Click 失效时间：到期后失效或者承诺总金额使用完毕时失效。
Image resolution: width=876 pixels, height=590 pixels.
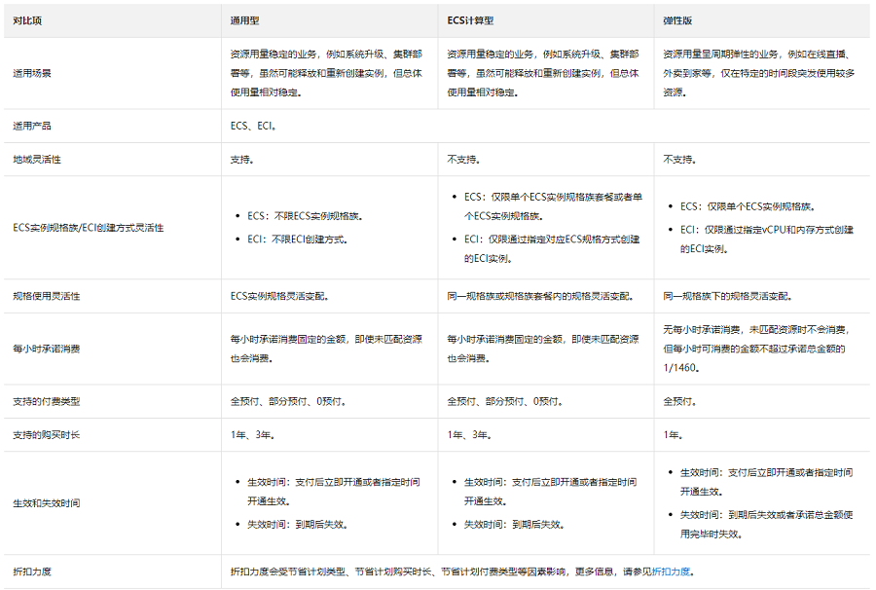767,524
